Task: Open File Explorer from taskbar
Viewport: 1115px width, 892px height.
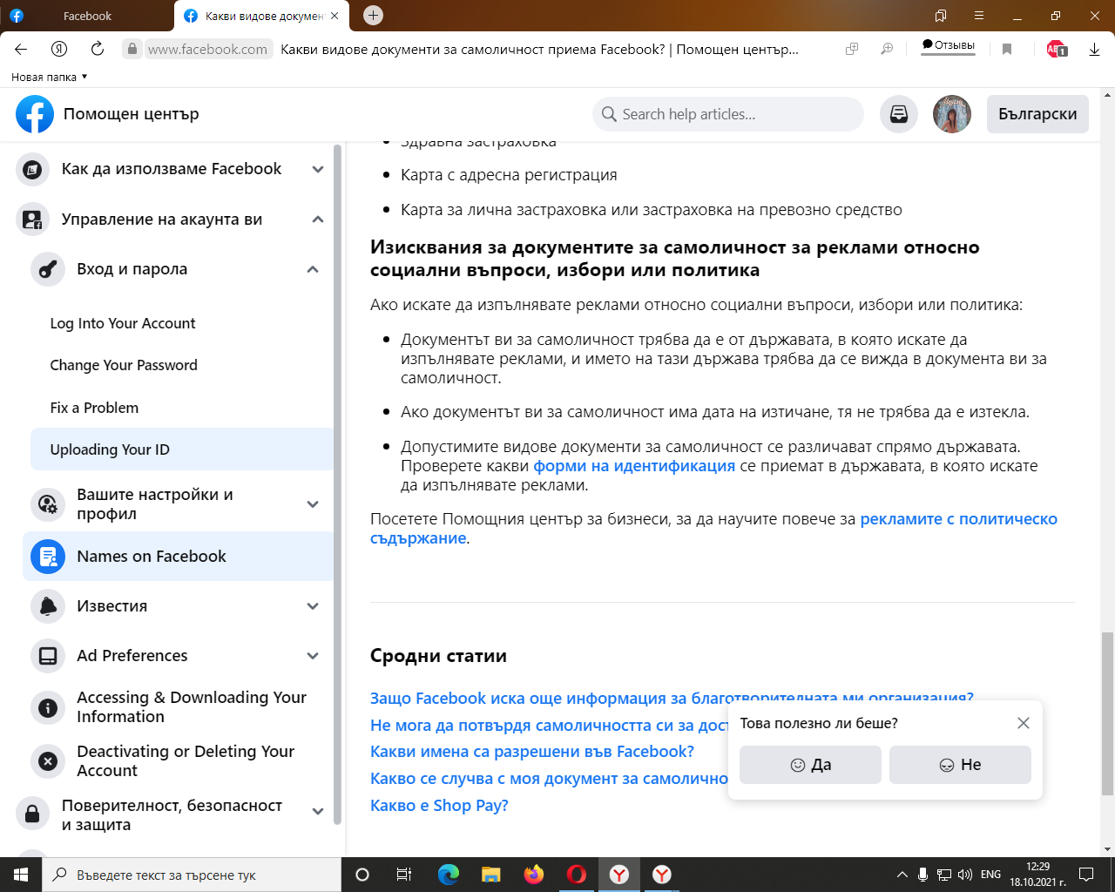Action: pos(491,875)
